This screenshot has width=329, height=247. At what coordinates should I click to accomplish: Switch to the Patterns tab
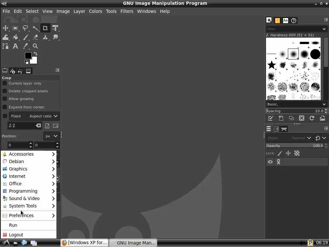277,20
